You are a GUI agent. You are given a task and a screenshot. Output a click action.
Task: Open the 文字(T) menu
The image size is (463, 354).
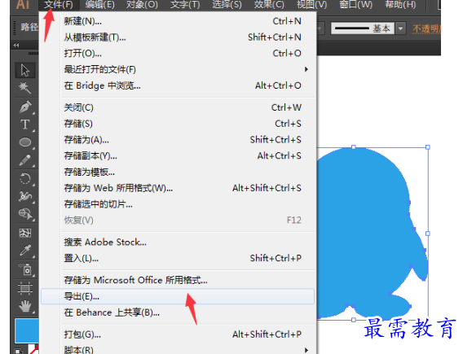[x=185, y=4]
